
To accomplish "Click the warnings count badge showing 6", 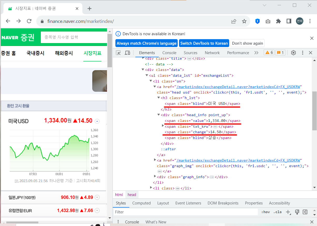I will click(x=269, y=53).
